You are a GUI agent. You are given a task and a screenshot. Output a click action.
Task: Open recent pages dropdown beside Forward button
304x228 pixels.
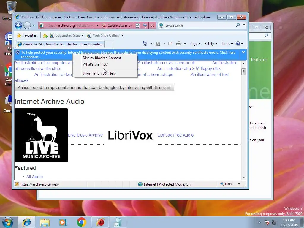pos(34,26)
